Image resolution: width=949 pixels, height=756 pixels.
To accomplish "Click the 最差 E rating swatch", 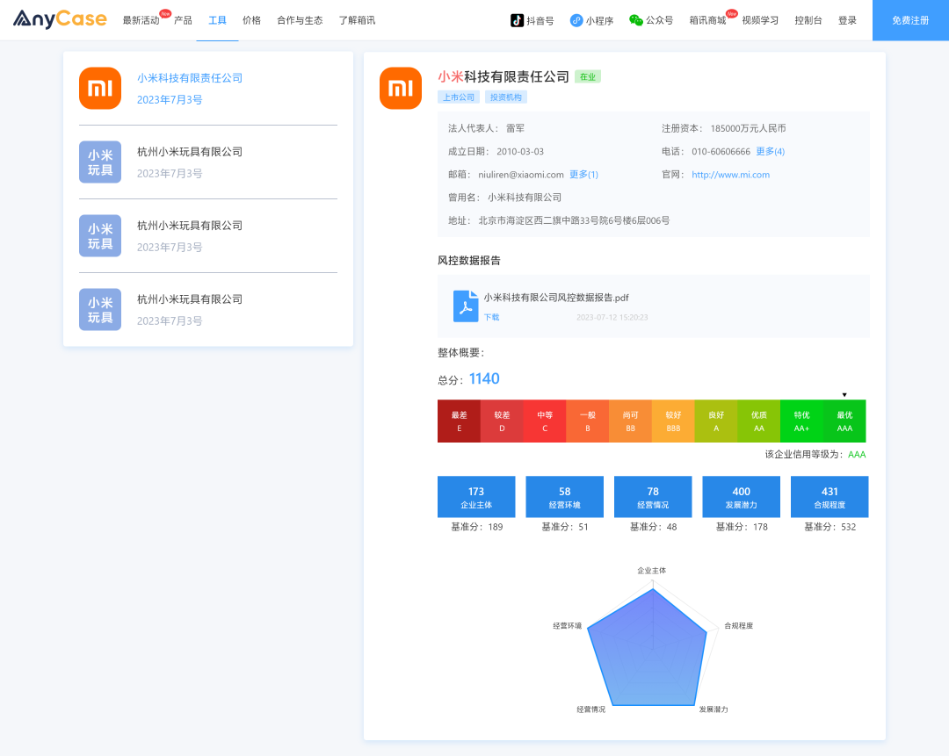I will (459, 421).
